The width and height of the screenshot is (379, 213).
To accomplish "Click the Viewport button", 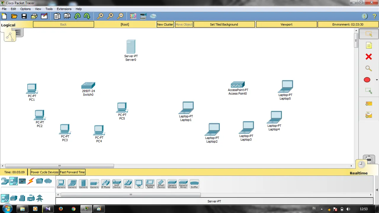I will (286, 25).
